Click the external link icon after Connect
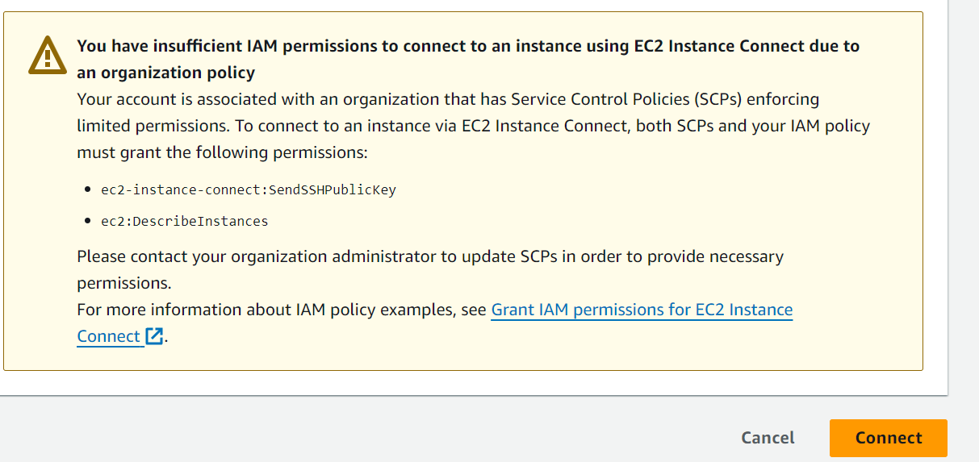The height and width of the screenshot is (462, 979). [154, 336]
